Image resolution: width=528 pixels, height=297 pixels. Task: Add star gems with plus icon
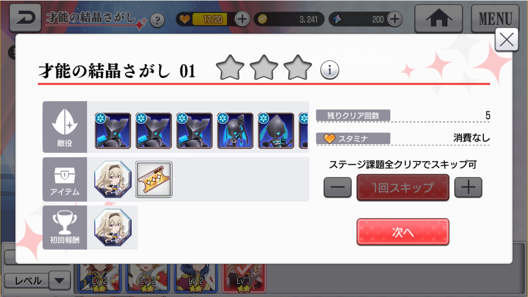(x=395, y=19)
